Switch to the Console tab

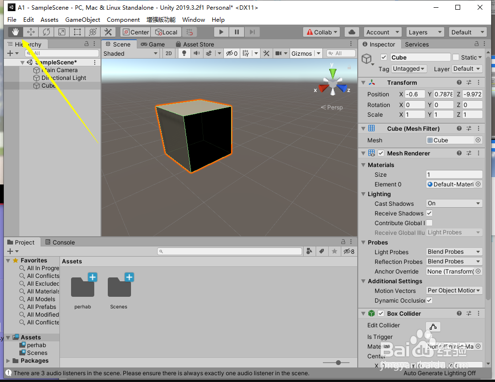(60, 242)
